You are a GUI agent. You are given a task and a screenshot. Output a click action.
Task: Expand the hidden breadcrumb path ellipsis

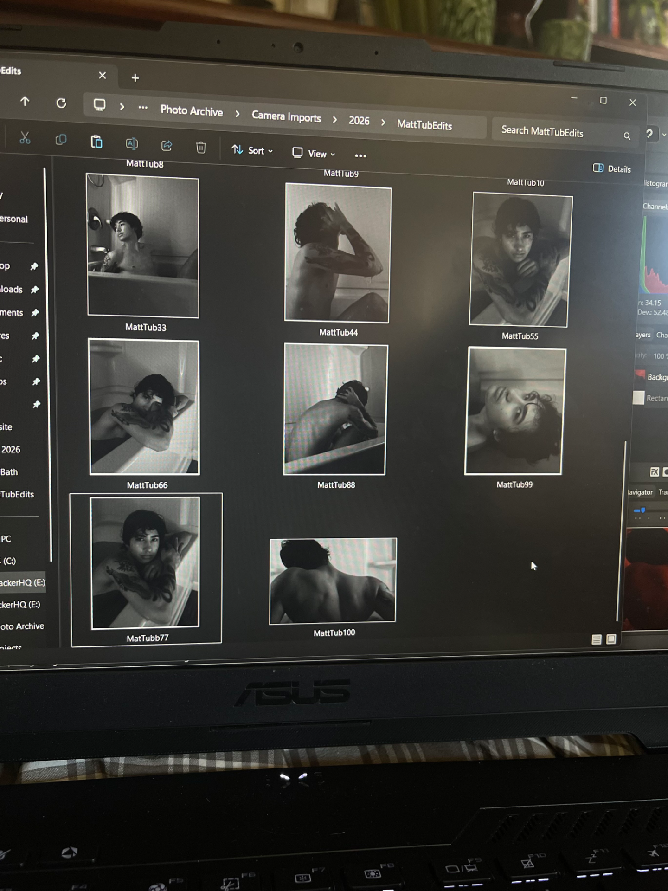(143, 108)
